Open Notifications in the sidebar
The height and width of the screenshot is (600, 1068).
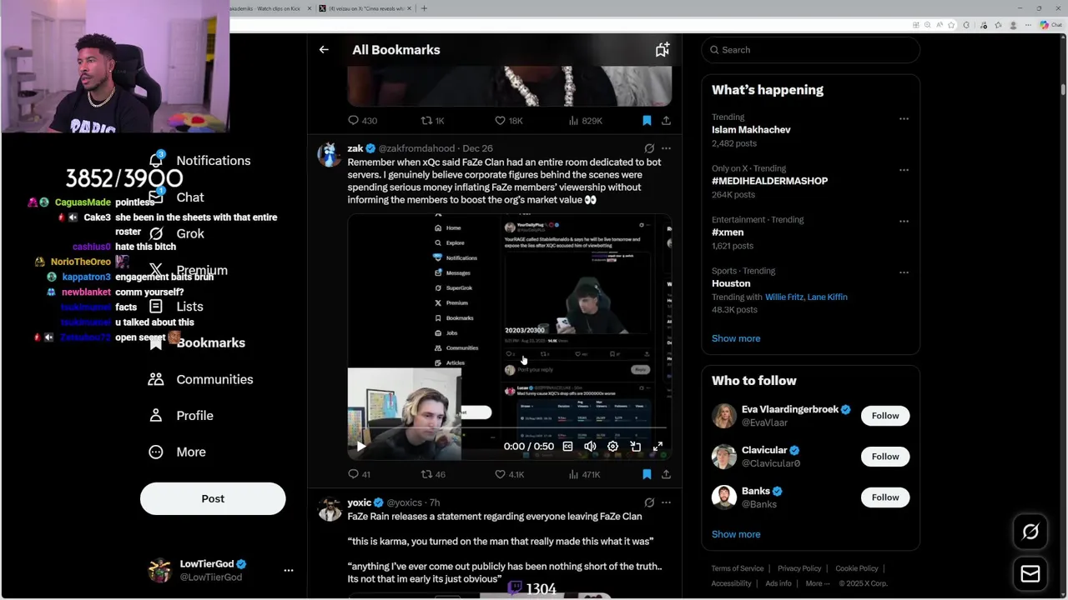pos(200,161)
